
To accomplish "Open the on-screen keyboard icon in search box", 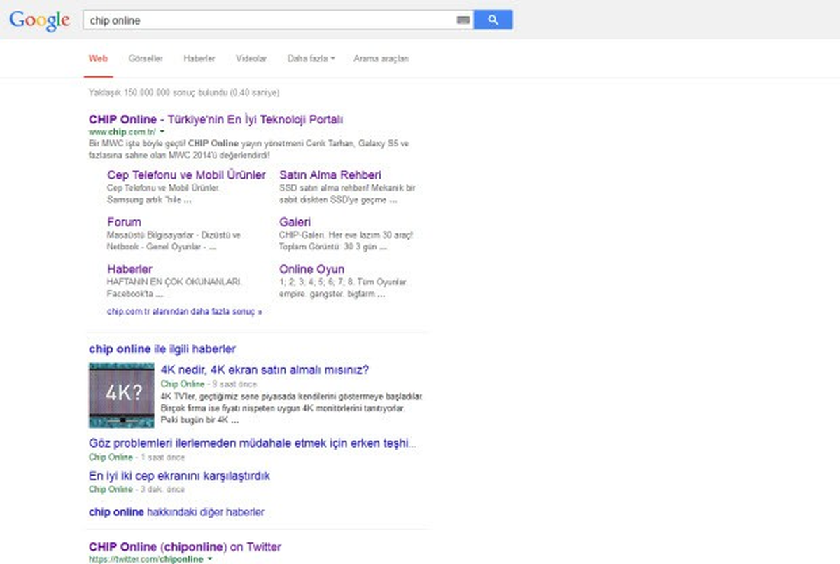I will pyautogui.click(x=463, y=20).
